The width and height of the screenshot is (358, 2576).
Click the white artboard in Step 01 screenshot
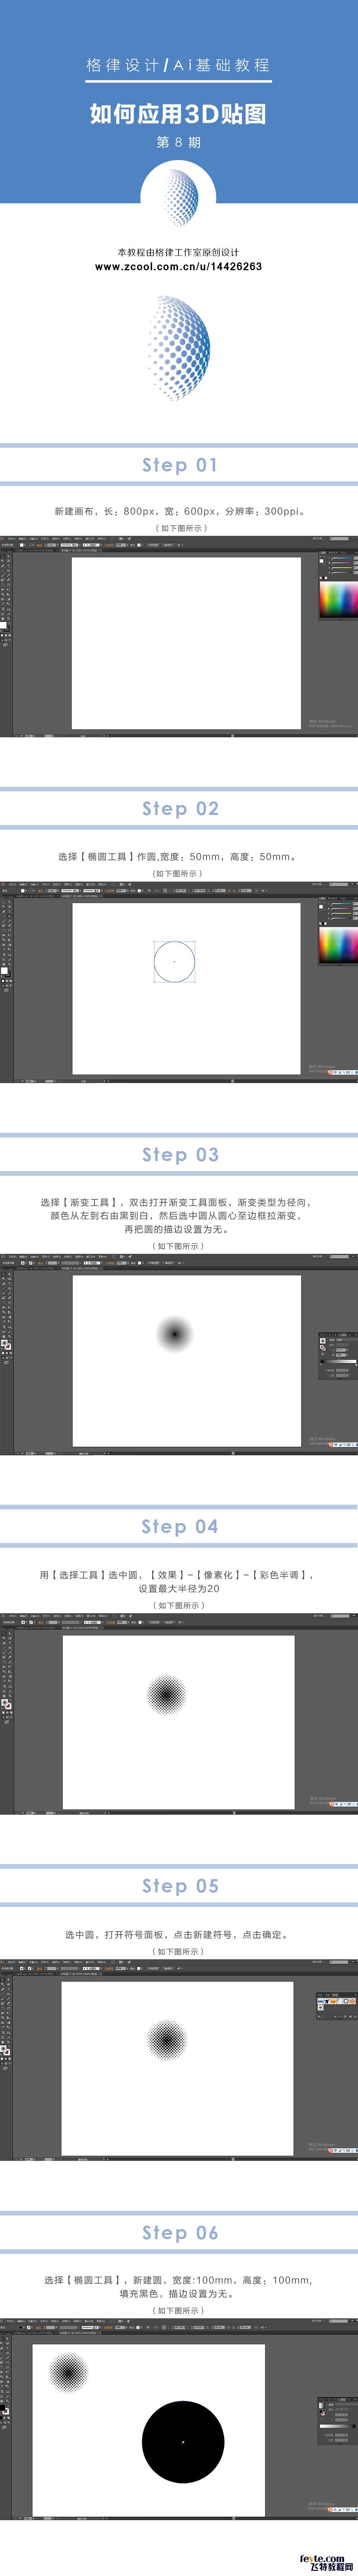186,643
